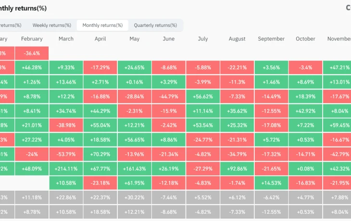Screen dimensions: 351x221
Task: Select the -24.77% July cell
Action: 203,140
